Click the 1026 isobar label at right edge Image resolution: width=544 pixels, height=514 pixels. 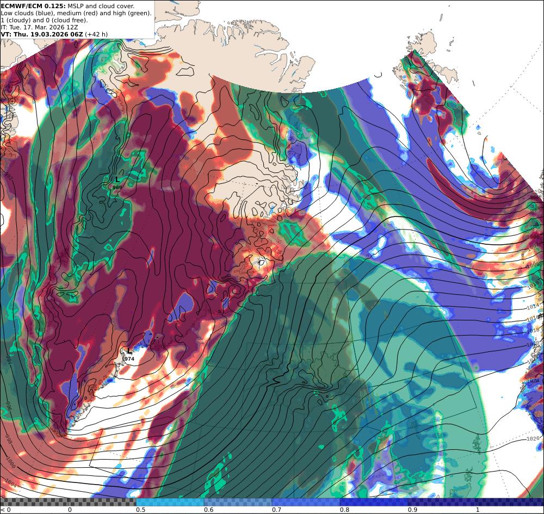(533, 439)
